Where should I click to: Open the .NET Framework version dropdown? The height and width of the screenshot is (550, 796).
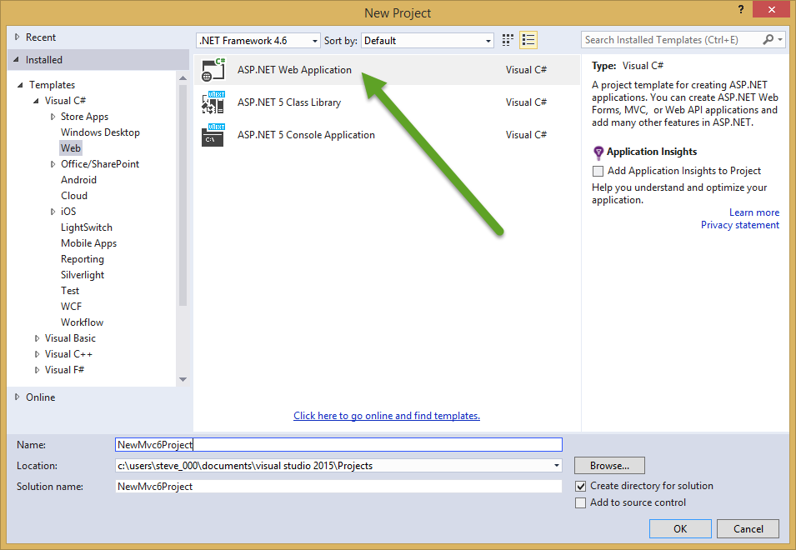258,40
